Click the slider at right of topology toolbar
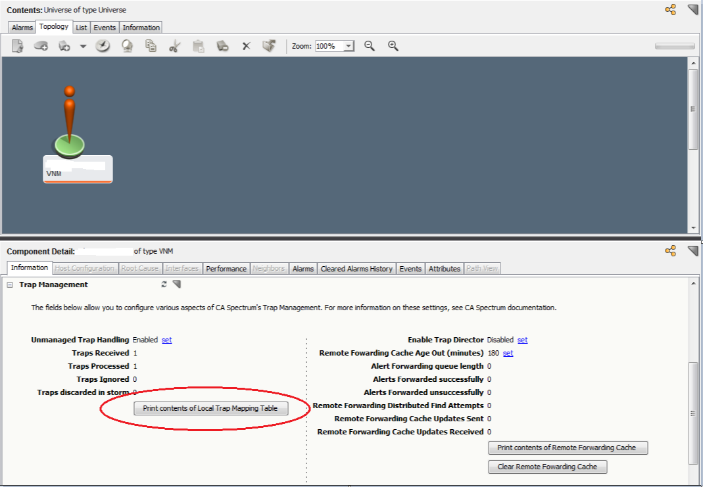 click(675, 46)
